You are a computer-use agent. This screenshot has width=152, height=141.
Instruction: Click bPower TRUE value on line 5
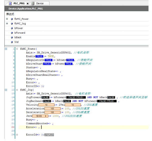(69, 64)
